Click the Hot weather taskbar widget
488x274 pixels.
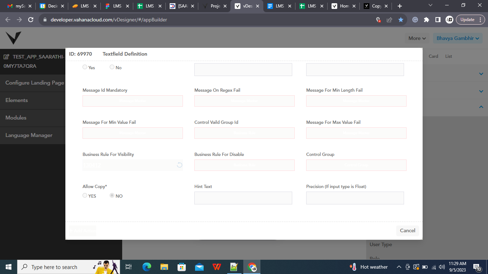point(369,267)
